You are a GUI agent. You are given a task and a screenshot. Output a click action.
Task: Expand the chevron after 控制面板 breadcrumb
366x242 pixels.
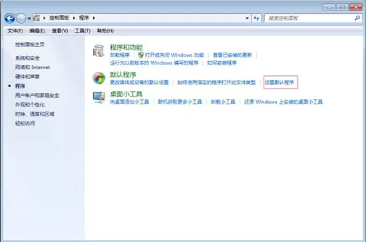74,18
